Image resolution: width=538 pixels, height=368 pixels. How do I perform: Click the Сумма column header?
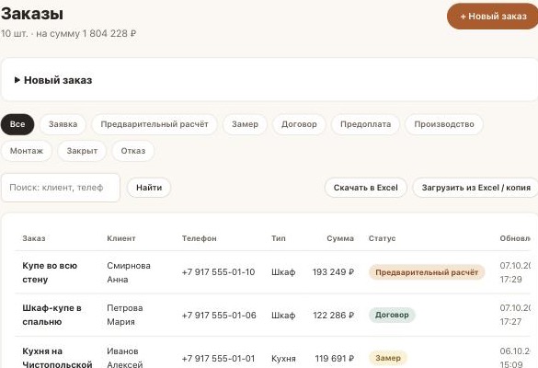point(340,238)
